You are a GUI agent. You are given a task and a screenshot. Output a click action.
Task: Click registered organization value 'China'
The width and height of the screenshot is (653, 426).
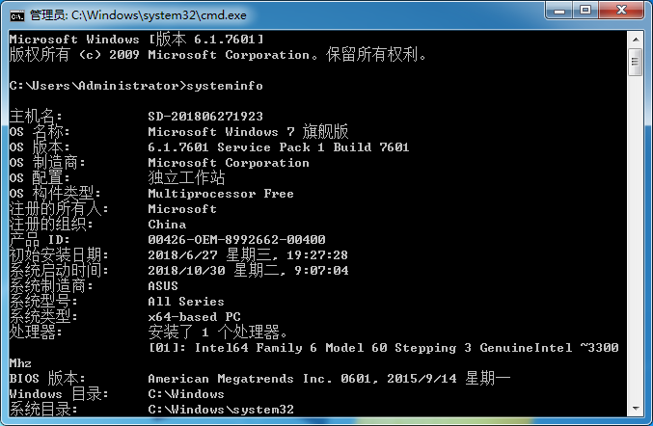click(x=167, y=225)
